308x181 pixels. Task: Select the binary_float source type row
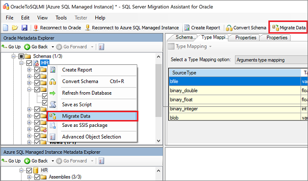coord(235,100)
